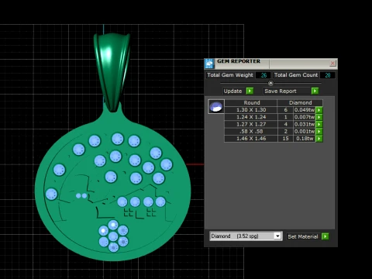
Task: Click the Save Report label
Action: pos(281,91)
